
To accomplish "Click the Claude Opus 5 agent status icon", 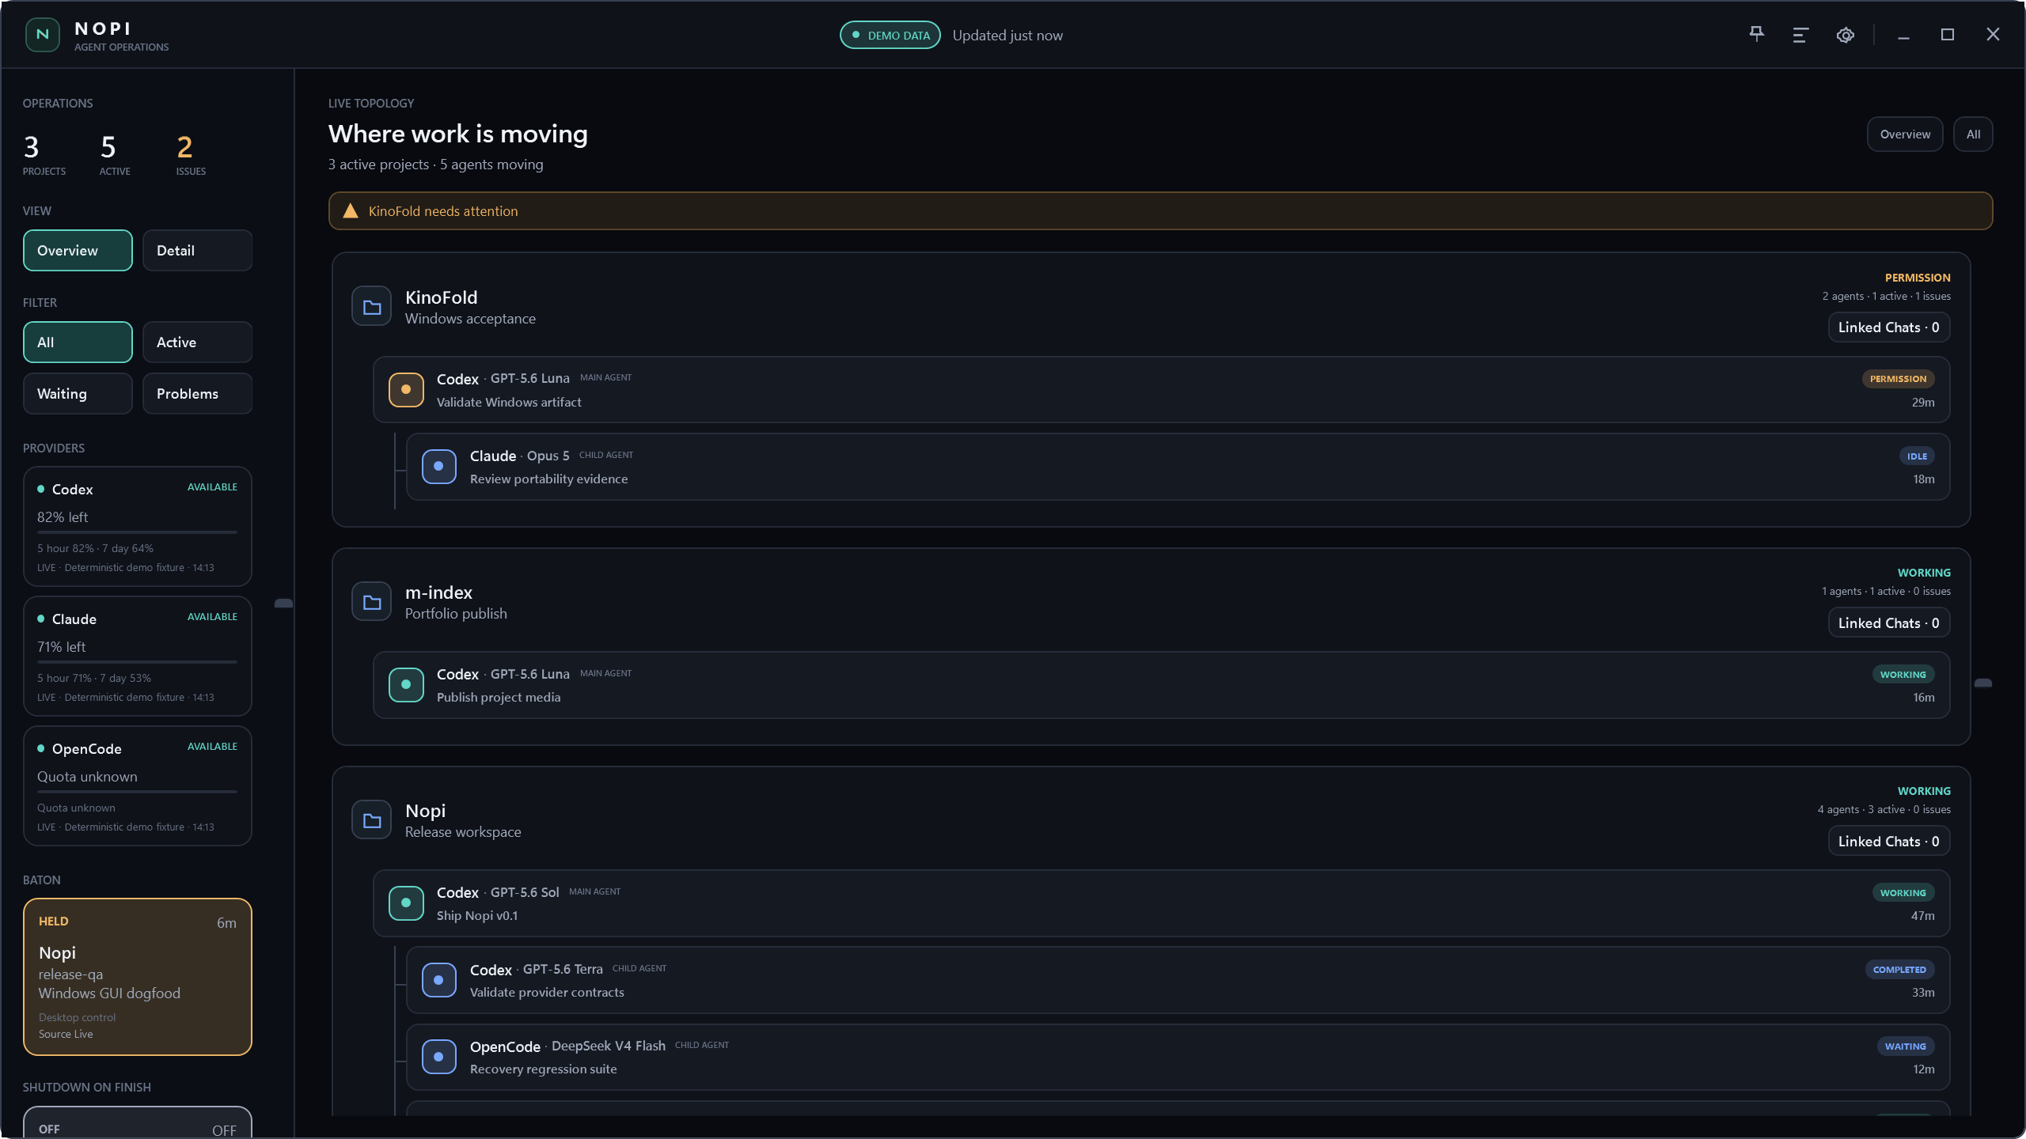I will tap(439, 466).
